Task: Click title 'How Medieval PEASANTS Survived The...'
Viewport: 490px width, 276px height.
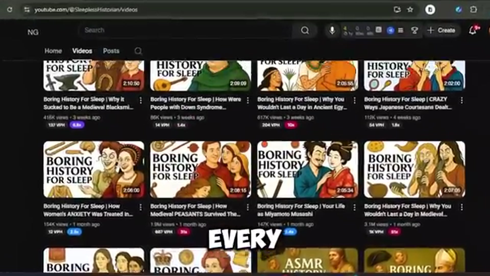Action: 195,210
